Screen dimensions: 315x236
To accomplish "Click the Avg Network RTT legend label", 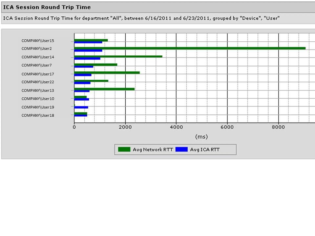I will [153, 150].
